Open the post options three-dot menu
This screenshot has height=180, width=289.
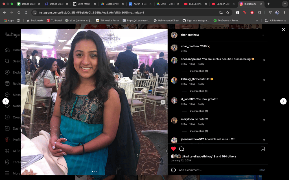point(262,35)
